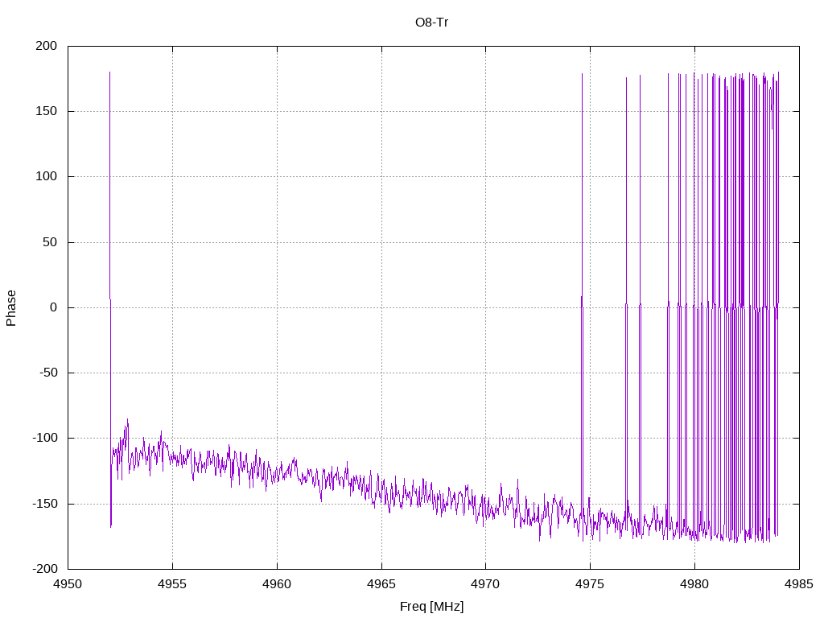The height and width of the screenshot is (618, 824).
Task: Click the plot title O8-Tr
Action: pyautogui.click(x=431, y=23)
